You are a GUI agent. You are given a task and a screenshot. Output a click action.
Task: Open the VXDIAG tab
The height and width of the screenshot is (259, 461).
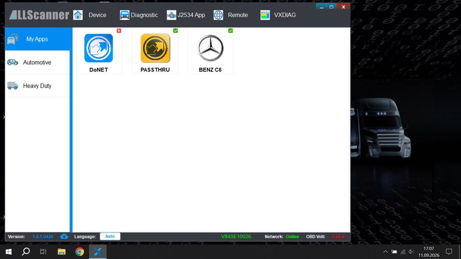[284, 15]
